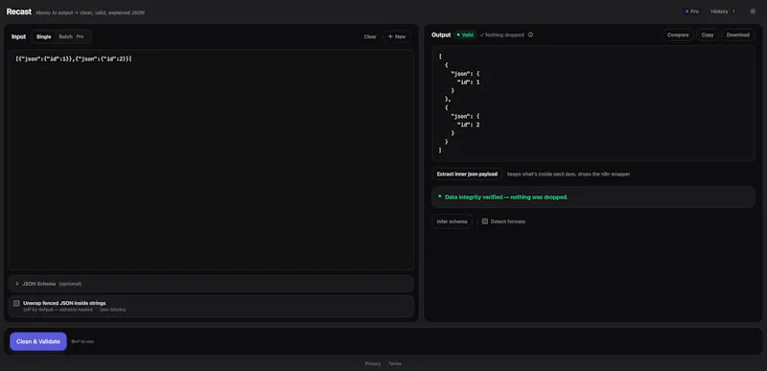Viewport: 767px width, 371px height.
Task: Open the Privacy link
Action: point(373,363)
